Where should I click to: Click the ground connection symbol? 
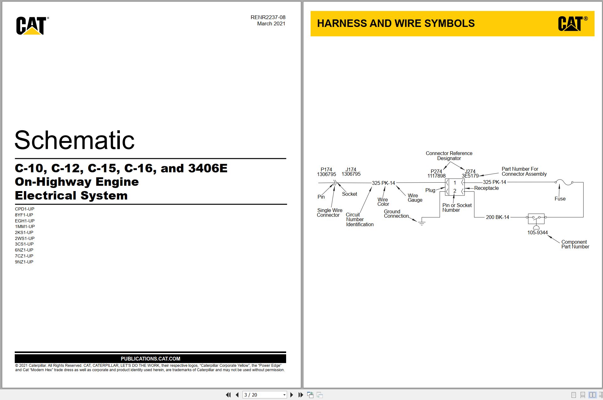tap(422, 223)
